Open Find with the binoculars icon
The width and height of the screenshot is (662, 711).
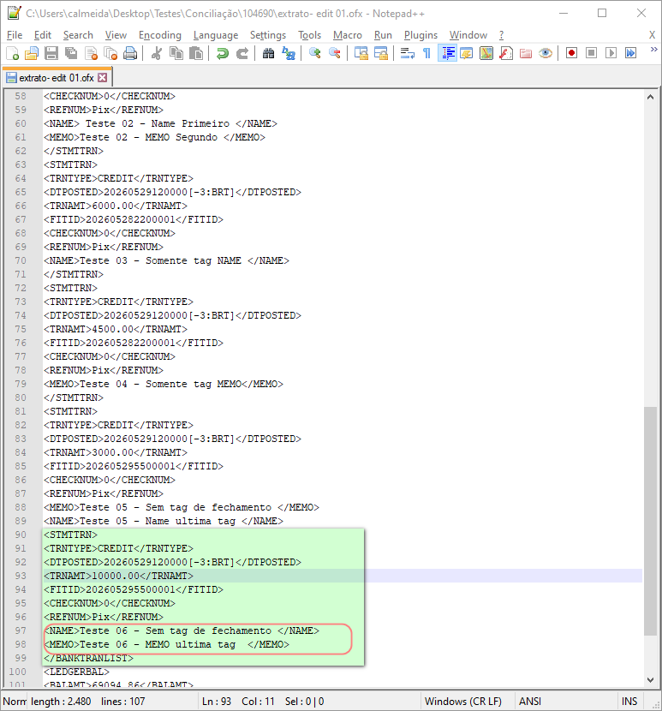coord(268,53)
